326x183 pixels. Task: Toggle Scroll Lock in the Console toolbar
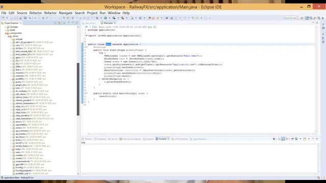coord(279,139)
